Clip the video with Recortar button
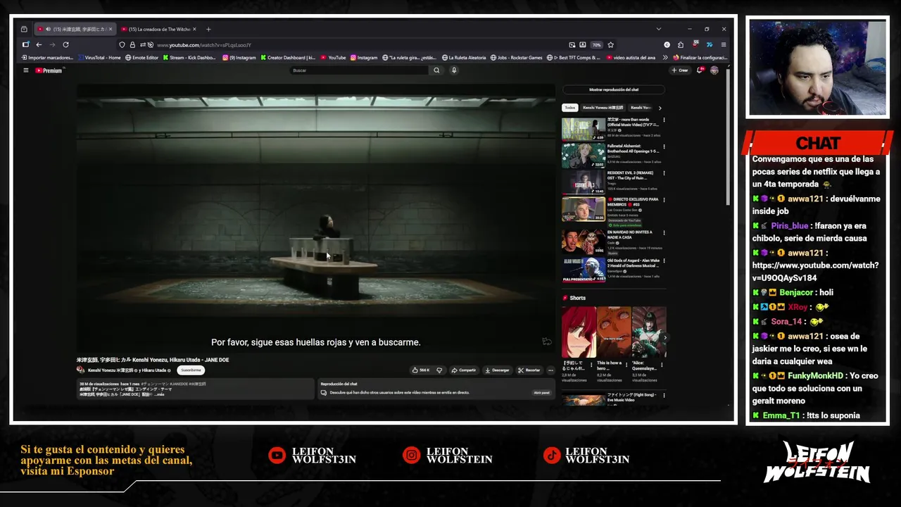 (529, 370)
